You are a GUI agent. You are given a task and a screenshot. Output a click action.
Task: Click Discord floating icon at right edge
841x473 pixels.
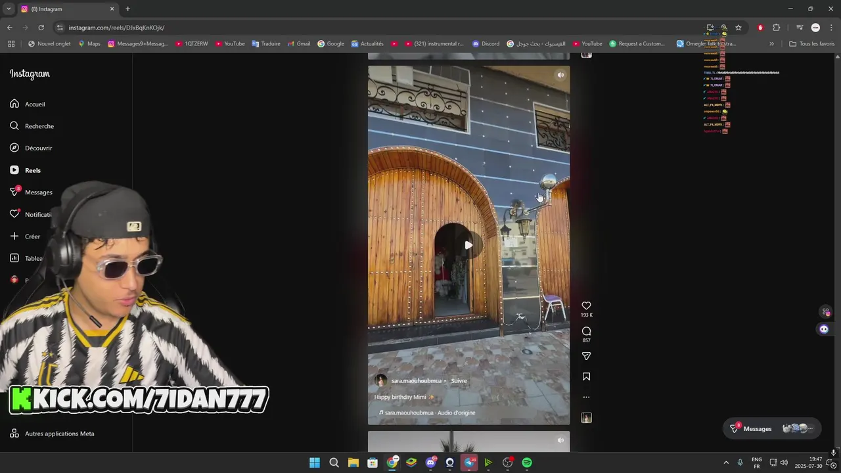click(824, 329)
